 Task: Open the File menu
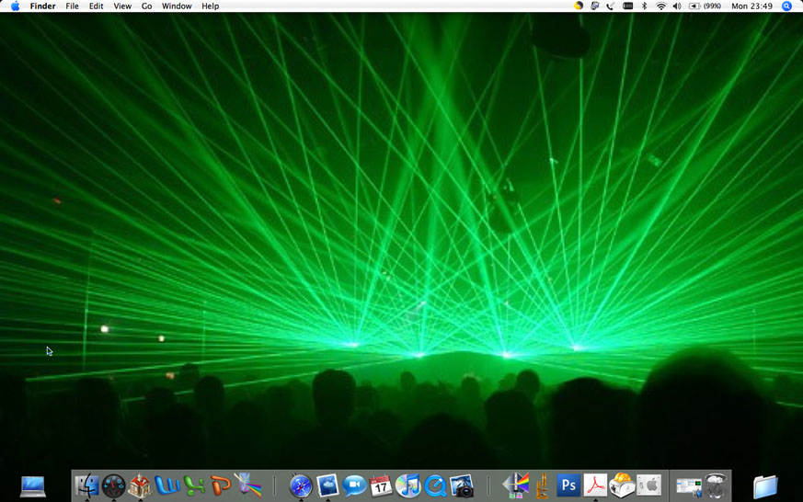click(x=73, y=6)
